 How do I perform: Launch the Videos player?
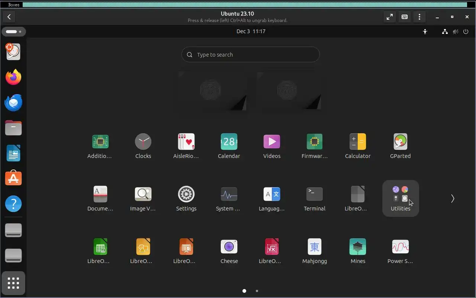(x=272, y=146)
